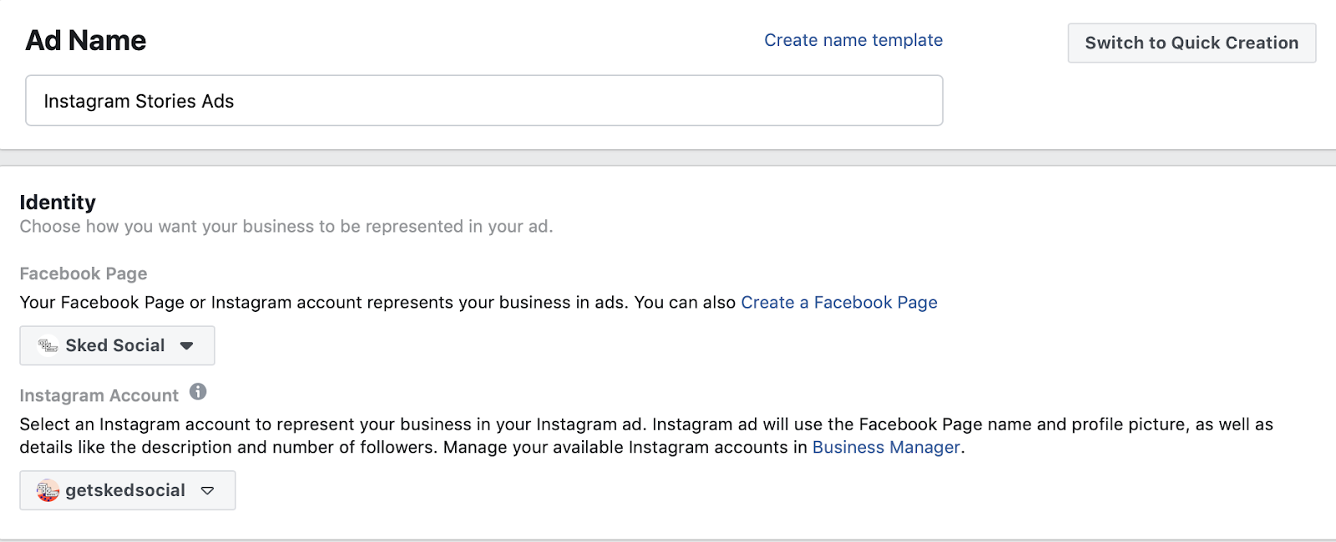Click the Instagram Account label text
1336x542 pixels.
99,395
